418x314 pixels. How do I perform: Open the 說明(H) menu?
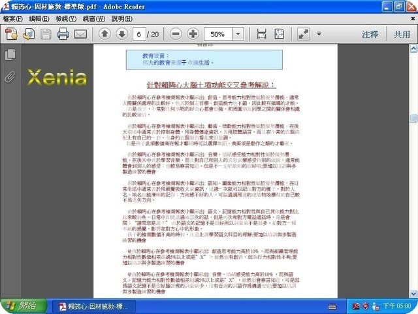coord(121,19)
